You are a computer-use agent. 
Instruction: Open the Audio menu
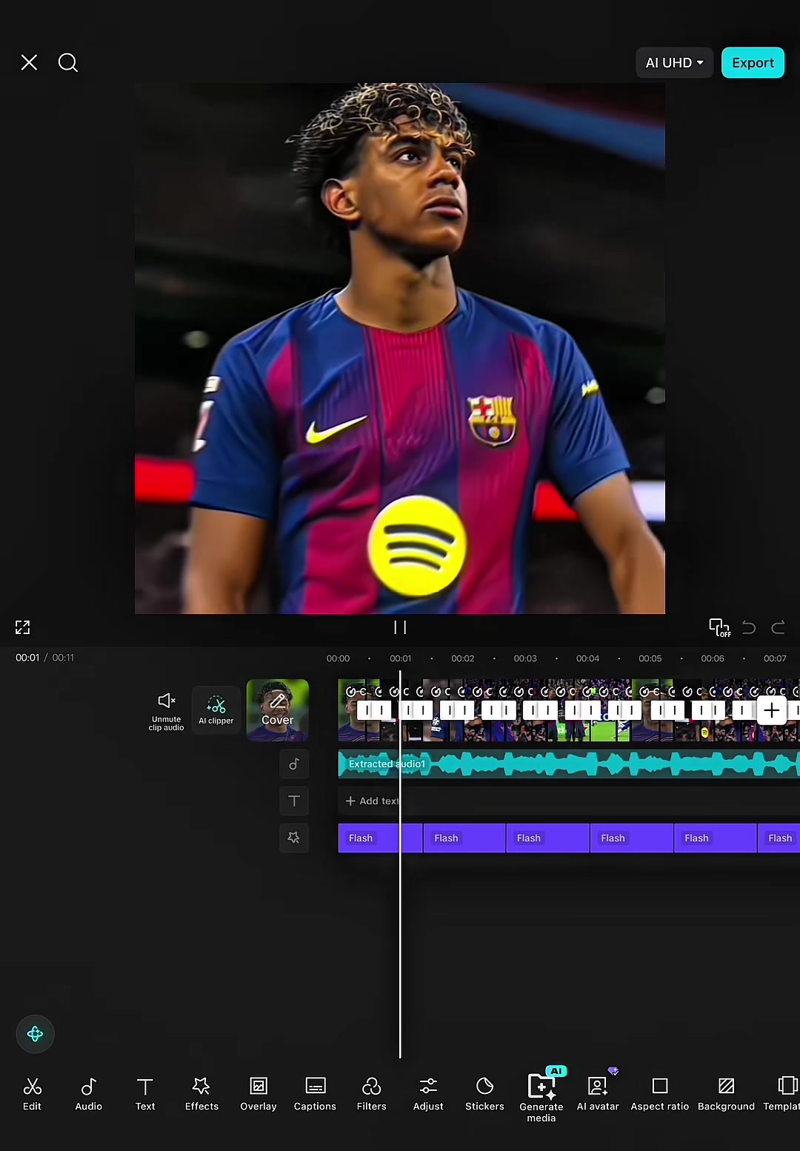point(88,1094)
